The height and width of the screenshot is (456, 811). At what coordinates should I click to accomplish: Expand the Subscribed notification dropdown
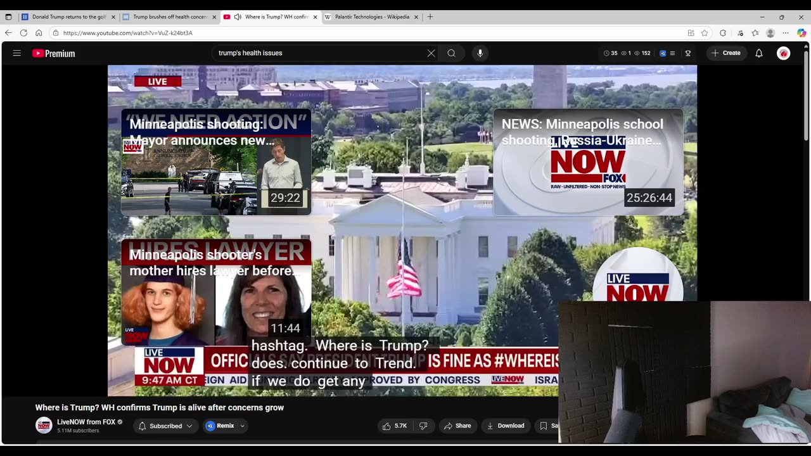click(165, 426)
